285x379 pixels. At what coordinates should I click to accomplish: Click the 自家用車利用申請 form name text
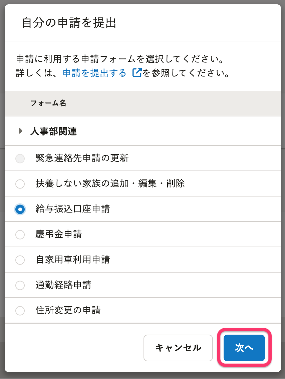pyautogui.click(x=73, y=260)
